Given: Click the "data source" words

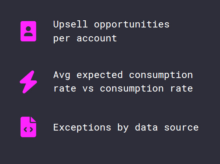Looking at the screenshot, I should [x=167, y=127].
